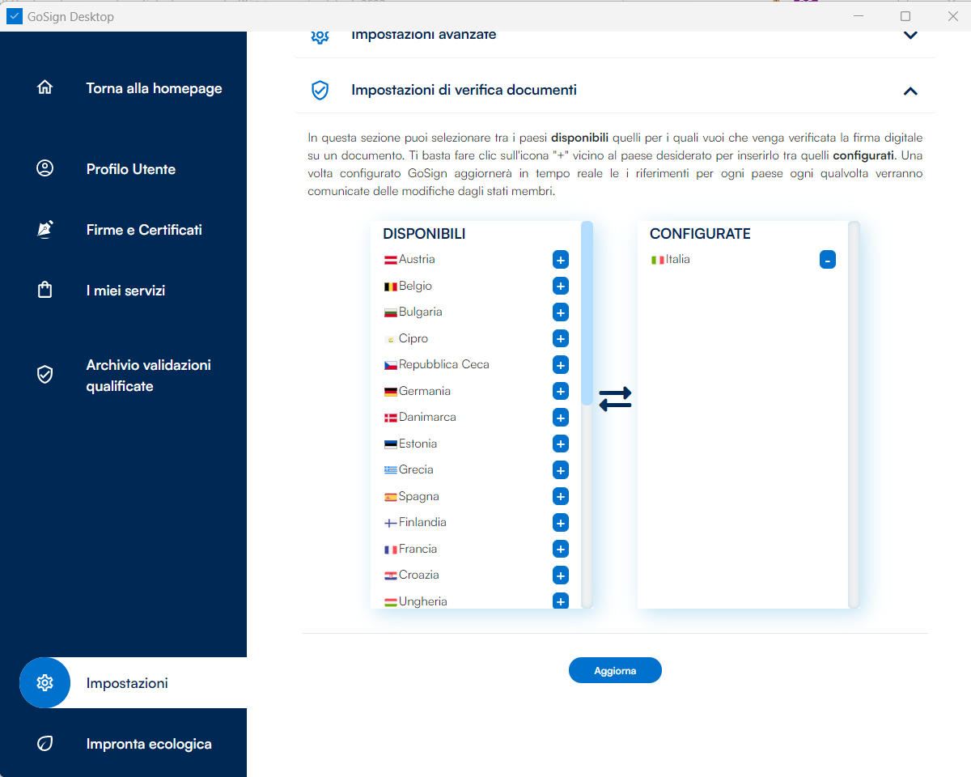
Task: Click the Archivio validazioni shield icon
Action: (x=45, y=375)
